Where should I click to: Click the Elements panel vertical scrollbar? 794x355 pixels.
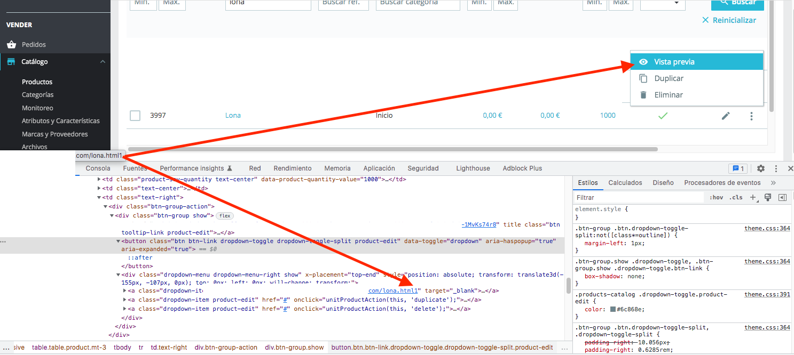pyautogui.click(x=569, y=285)
